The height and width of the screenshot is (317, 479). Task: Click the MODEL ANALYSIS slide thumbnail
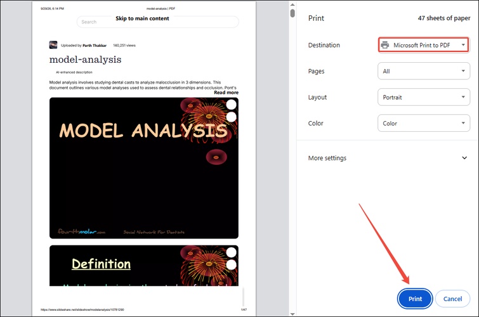pyautogui.click(x=144, y=168)
